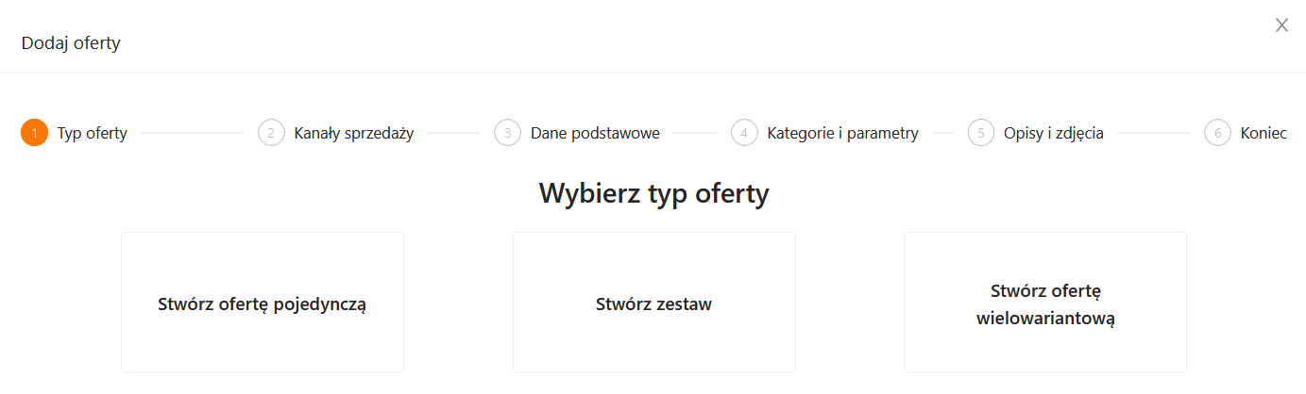Select the step 3 circle indicator
This screenshot has width=1306, height=394.
tap(507, 133)
